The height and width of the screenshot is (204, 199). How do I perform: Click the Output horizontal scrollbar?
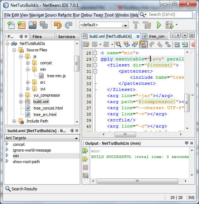137,181
